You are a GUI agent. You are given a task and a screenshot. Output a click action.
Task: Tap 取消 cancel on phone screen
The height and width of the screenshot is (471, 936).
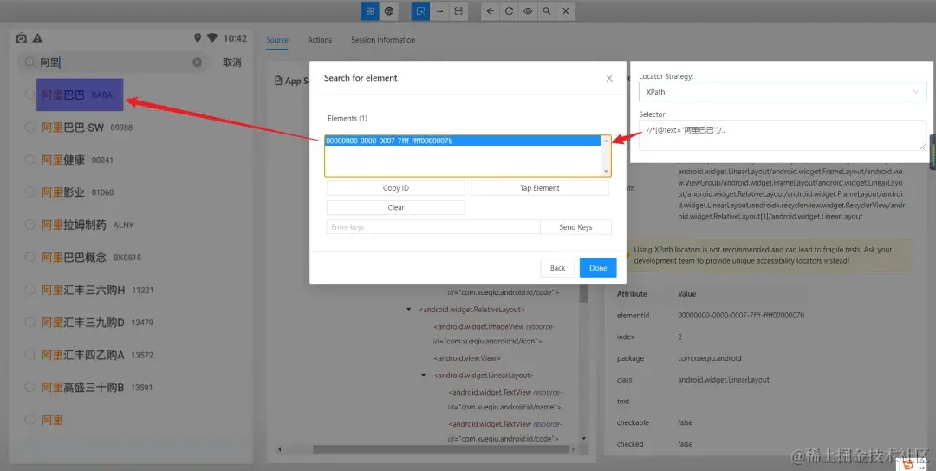coord(231,62)
